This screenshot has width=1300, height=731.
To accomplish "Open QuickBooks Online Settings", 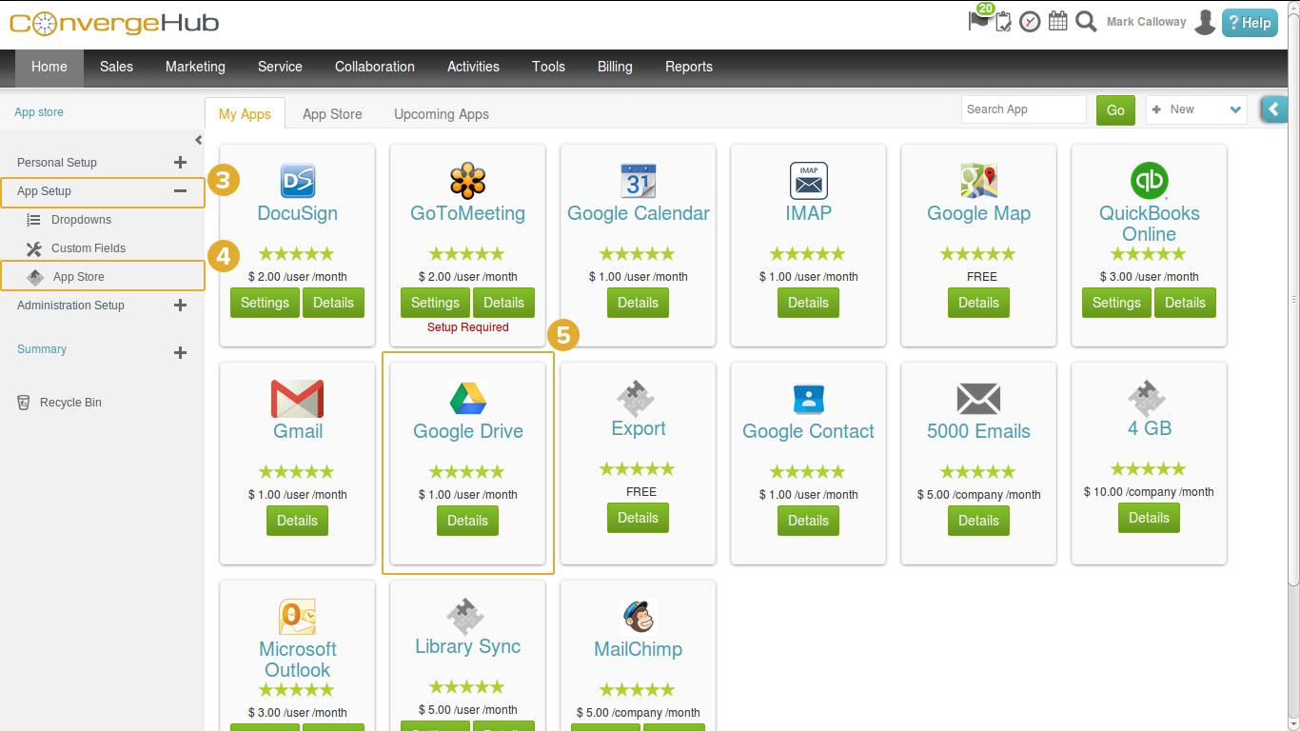I will click(1116, 303).
